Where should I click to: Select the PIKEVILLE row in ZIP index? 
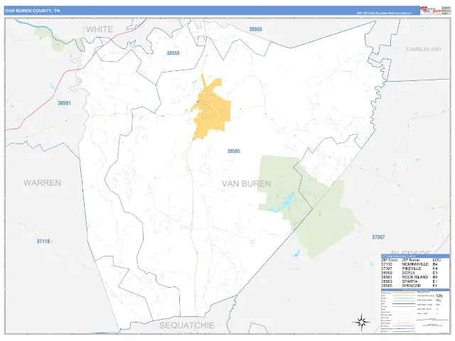411,269
